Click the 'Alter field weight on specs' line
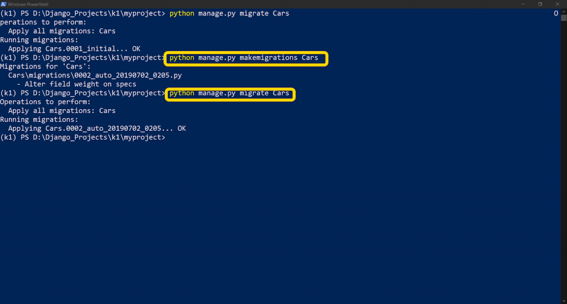Image resolution: width=567 pixels, height=304 pixels. (76, 84)
